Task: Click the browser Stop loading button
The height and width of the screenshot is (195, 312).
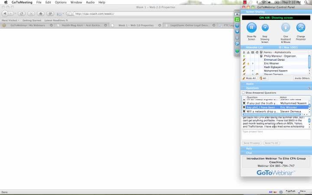Action: click(31, 13)
